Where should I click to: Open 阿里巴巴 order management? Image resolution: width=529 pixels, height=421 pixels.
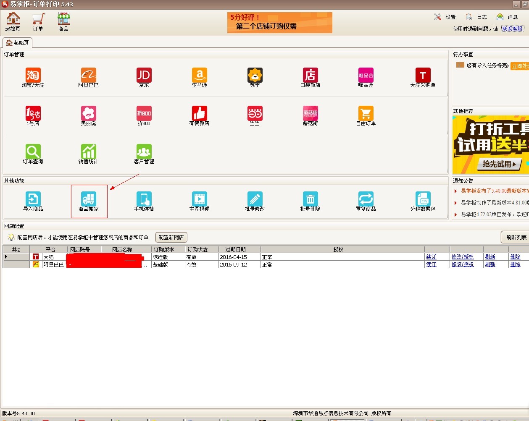(x=89, y=78)
